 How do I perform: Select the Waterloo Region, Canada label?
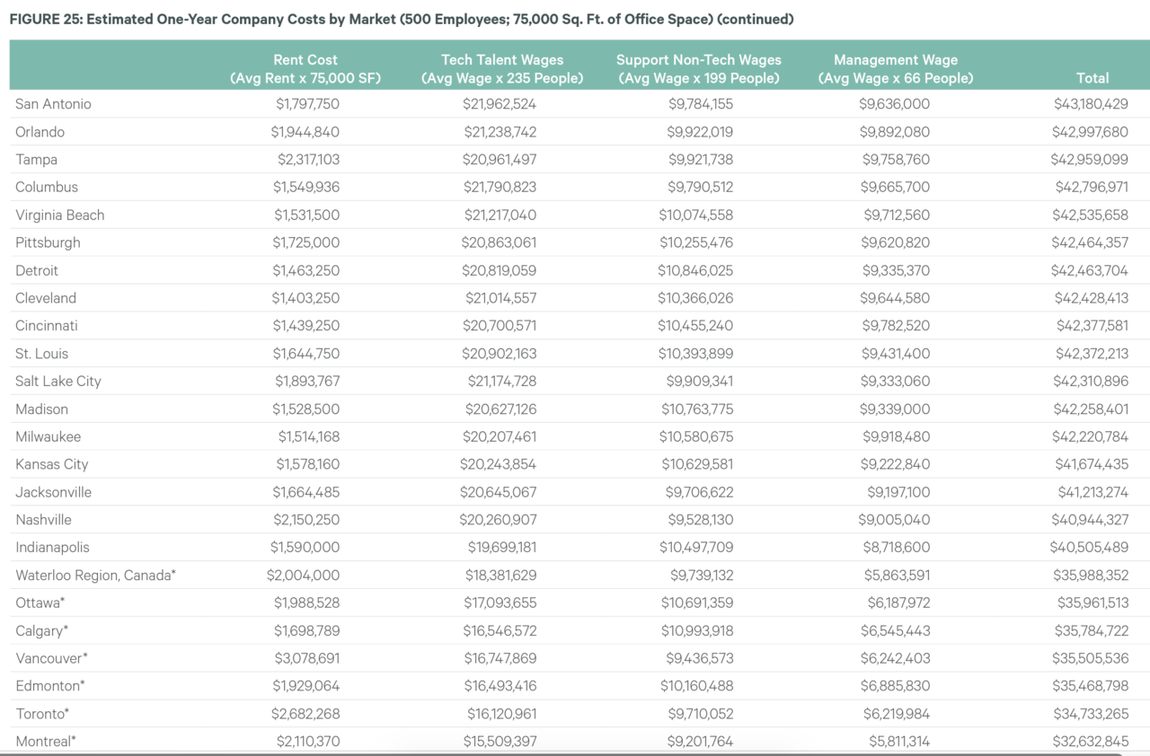[x=96, y=576]
